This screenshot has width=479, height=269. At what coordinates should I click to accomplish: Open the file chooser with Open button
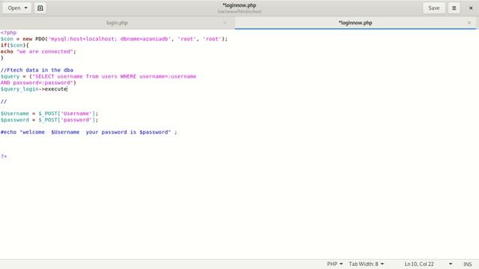(x=14, y=8)
